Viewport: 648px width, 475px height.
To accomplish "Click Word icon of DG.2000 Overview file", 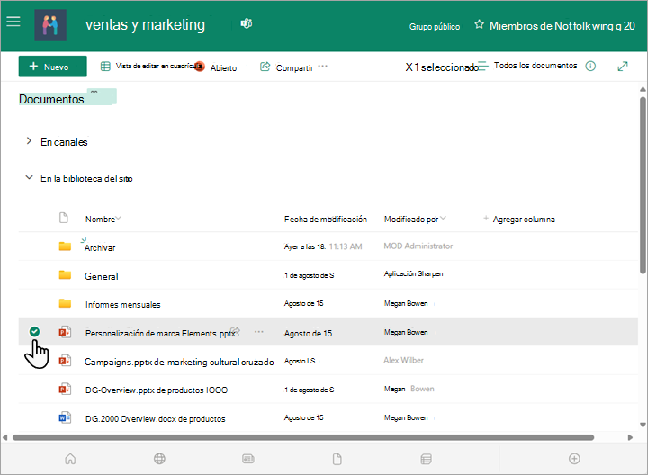I will click(65, 417).
